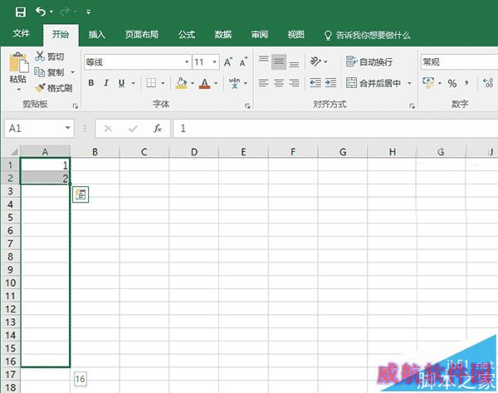Open the underline style dropdown arrow
Viewport: 498px width, 393px height.
[x=134, y=83]
